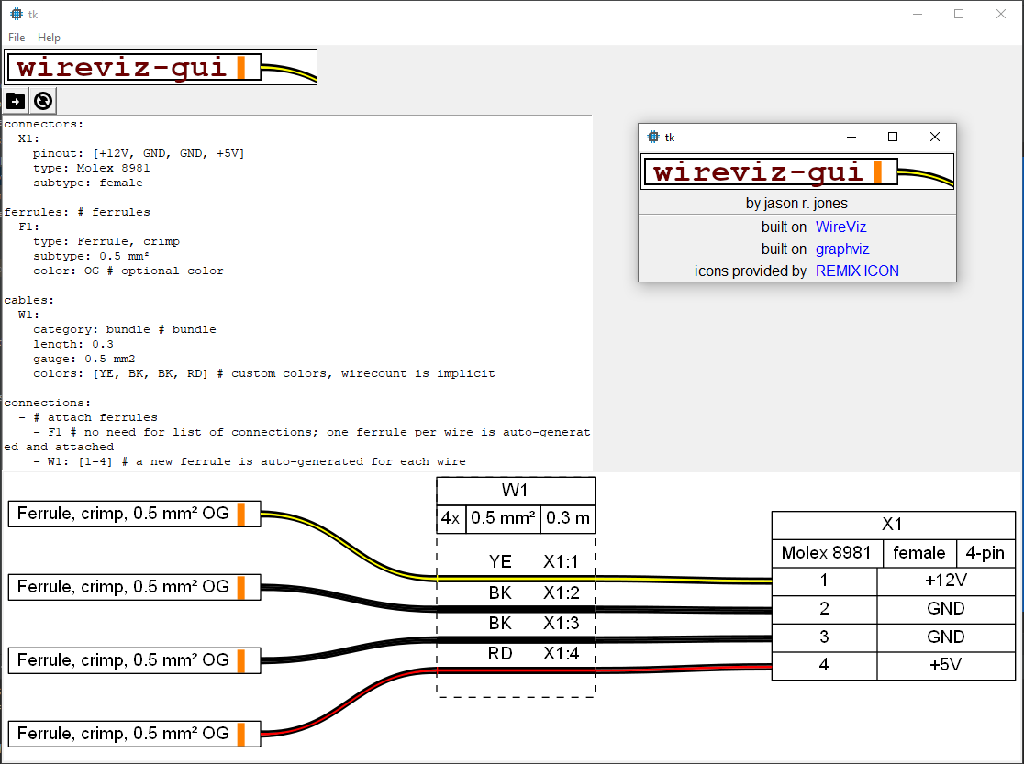Viewport: 1024px width, 764px height.
Task: Click the orange swatch on the top ferrule
Action: 241,514
